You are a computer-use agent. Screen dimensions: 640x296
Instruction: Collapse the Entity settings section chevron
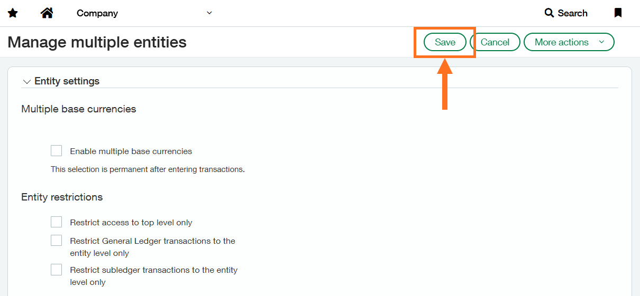click(26, 82)
